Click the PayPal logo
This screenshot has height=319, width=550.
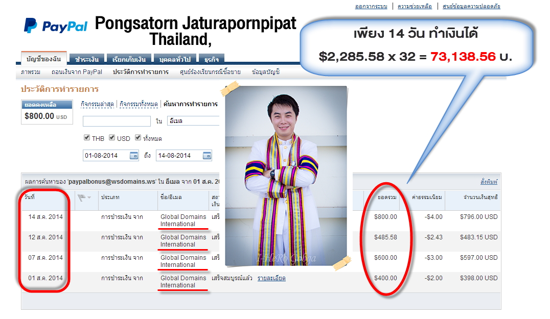[x=55, y=26]
